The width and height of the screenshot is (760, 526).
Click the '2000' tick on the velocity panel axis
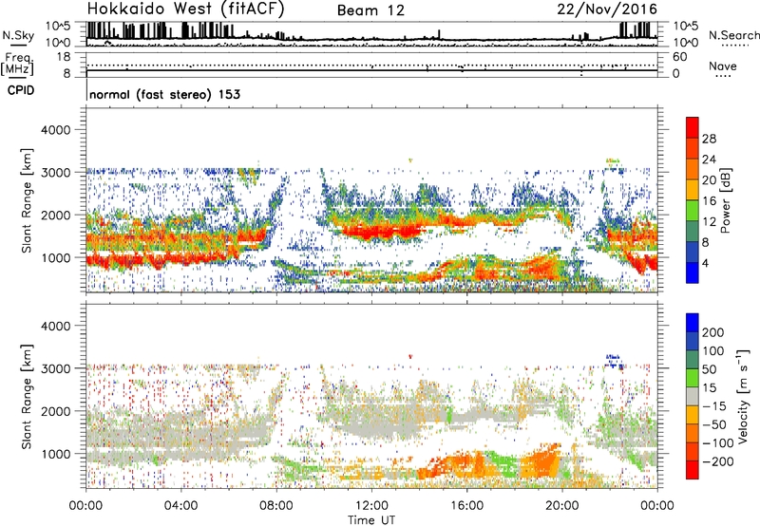point(56,411)
